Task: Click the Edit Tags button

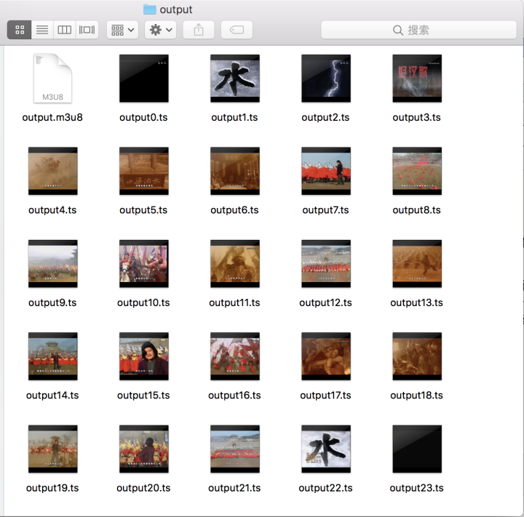Action: (x=237, y=30)
